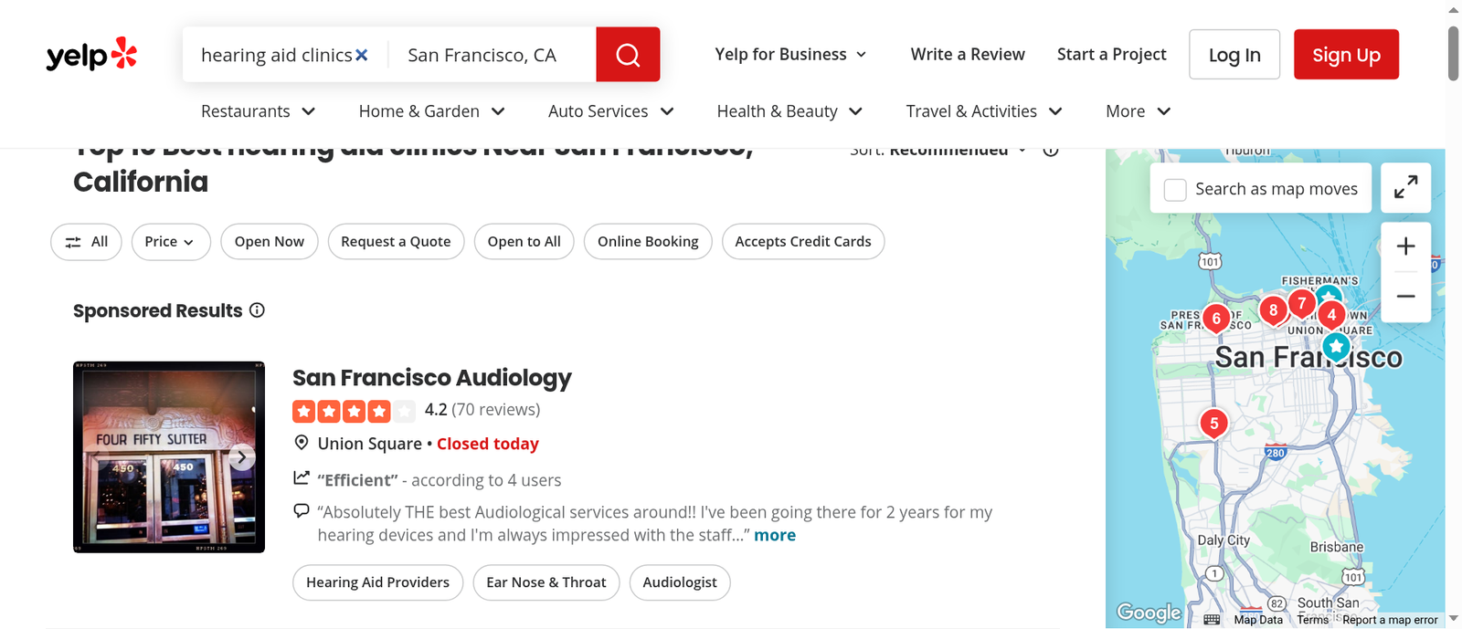Image resolution: width=1462 pixels, height=629 pixels.
Task: Click the 4.2 star rating stars
Action: (354, 411)
